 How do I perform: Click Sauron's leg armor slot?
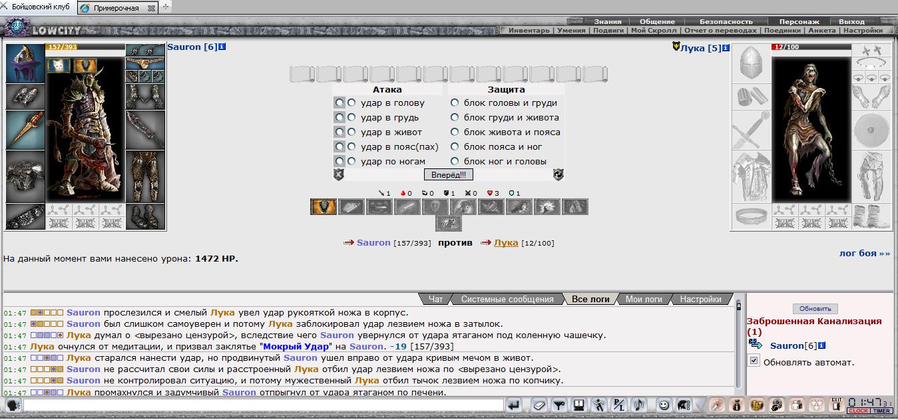pyautogui.click(x=145, y=176)
